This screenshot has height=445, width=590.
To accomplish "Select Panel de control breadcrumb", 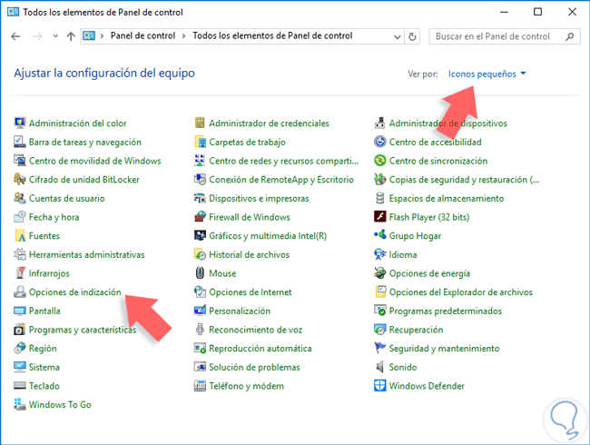I will 143,35.
